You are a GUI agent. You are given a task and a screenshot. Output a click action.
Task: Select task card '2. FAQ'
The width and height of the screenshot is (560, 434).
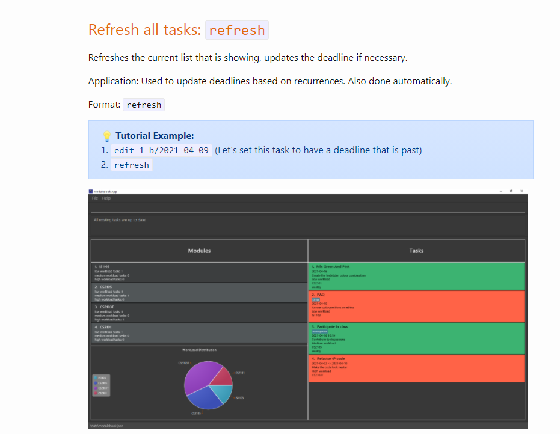[x=416, y=306]
